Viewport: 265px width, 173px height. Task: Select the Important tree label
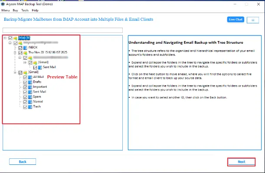coord(40,87)
